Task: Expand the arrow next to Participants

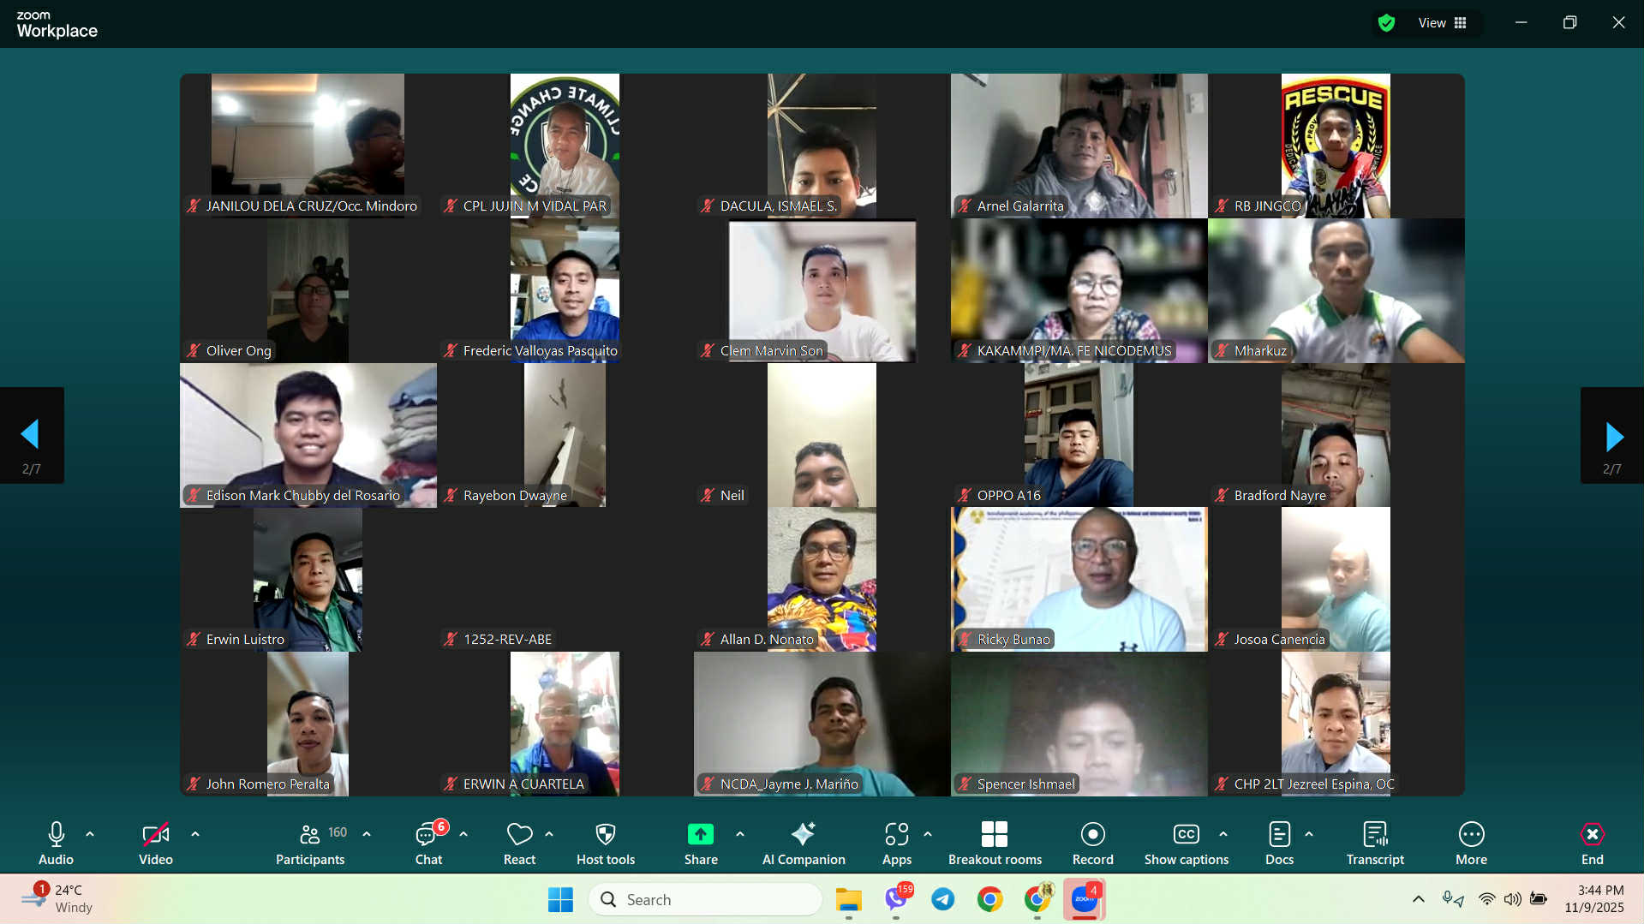Action: (x=367, y=834)
